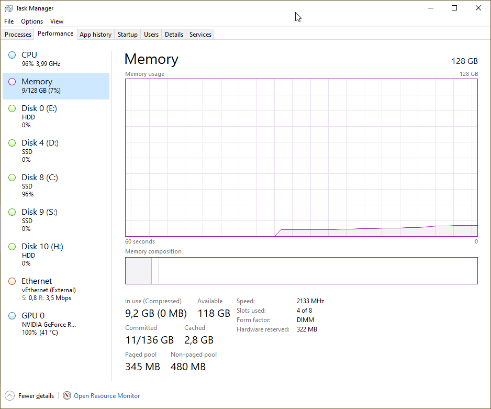The width and height of the screenshot is (491, 409).
Task: Select the CPU circle icon in sidebar
Action: pyautogui.click(x=12, y=55)
